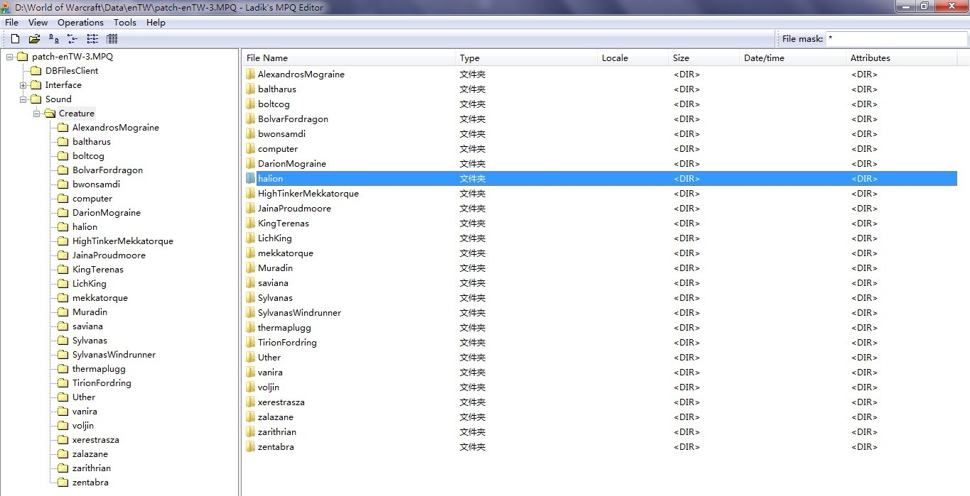
Task: Open the Help menu
Action: pyautogui.click(x=155, y=22)
